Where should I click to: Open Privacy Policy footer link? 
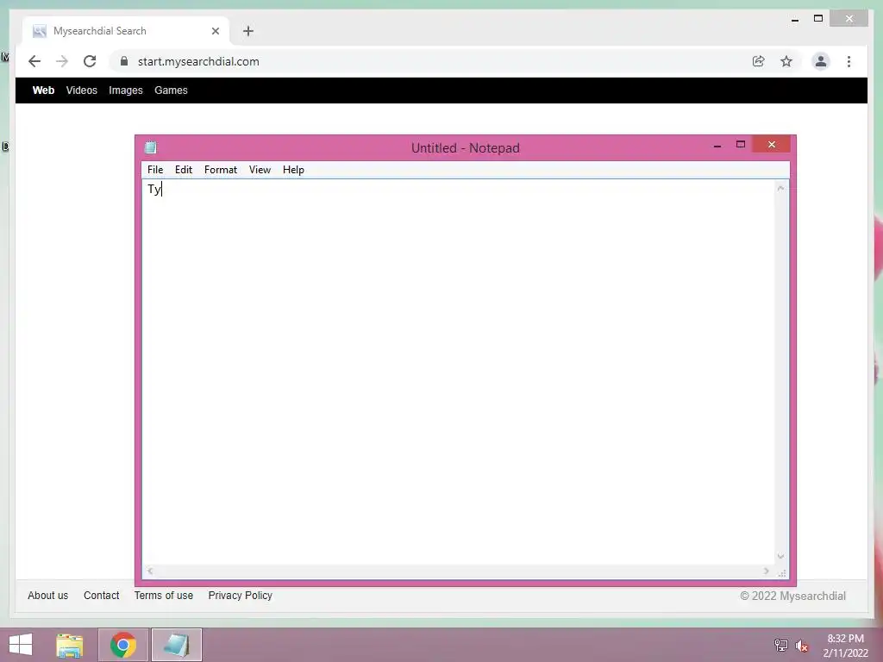coord(241,595)
